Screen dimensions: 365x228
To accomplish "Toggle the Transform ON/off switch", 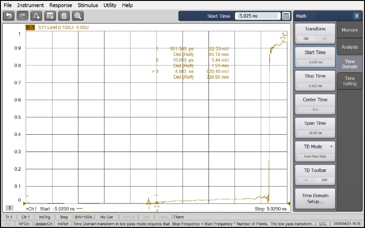I will (315, 39).
